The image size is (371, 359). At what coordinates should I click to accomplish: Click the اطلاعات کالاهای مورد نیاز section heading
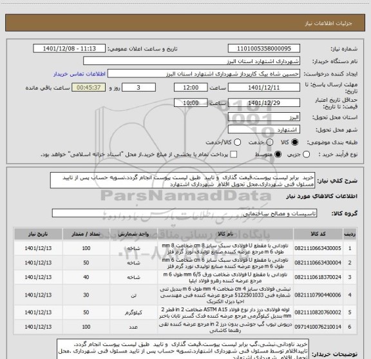pyautogui.click(x=322, y=197)
